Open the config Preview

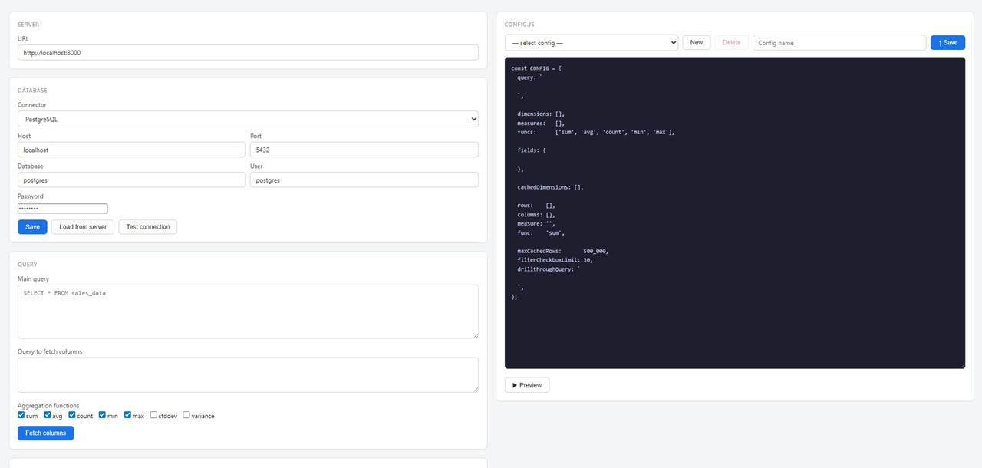point(527,385)
